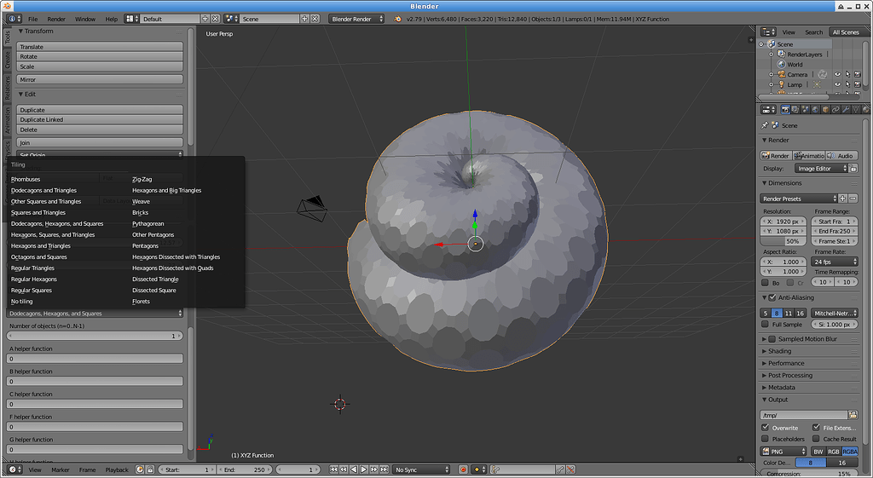The height and width of the screenshot is (478, 873).
Task: Toggle the File Extensions checkbox
Action: coord(816,428)
